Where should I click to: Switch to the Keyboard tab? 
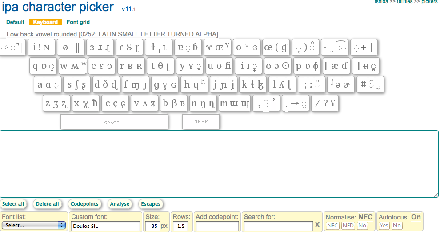pos(45,22)
